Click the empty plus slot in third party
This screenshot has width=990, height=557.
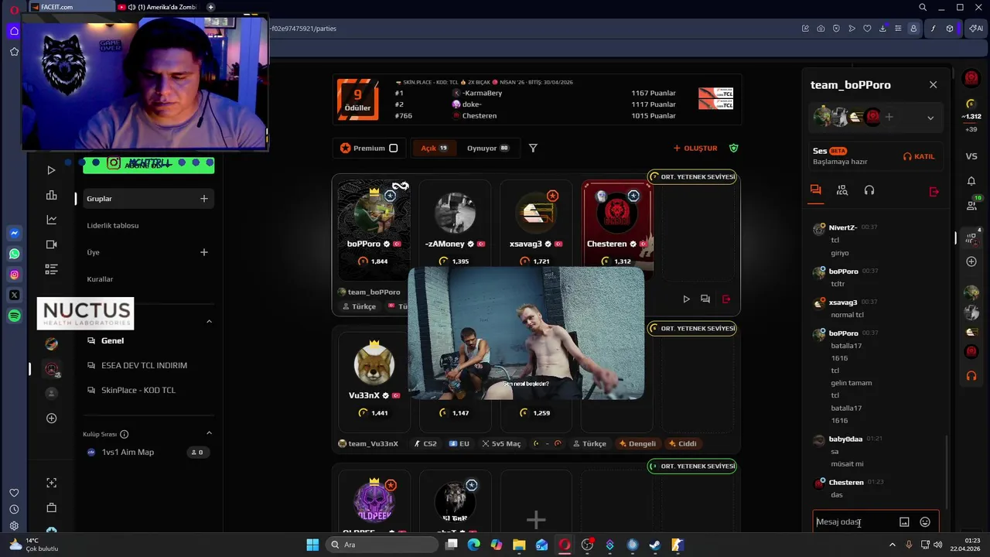536,520
